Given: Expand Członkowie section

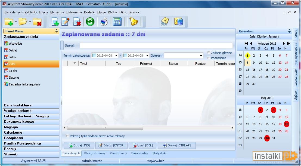Looking at the screenshot, I should click(31, 133).
